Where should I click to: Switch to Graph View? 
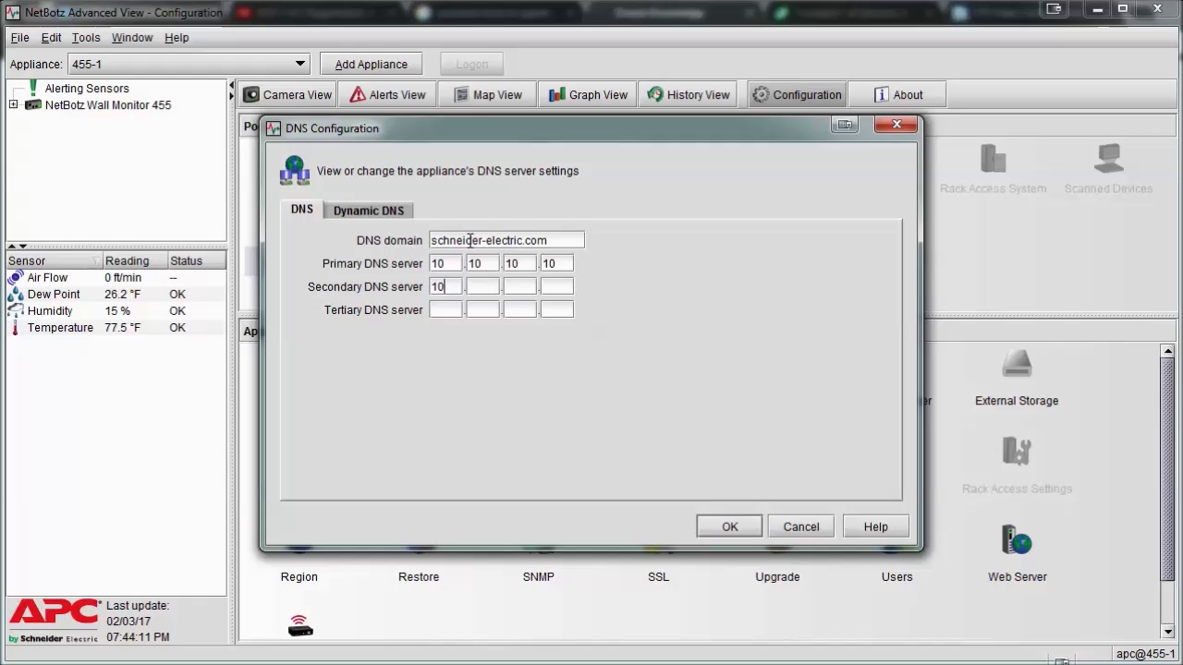[589, 94]
